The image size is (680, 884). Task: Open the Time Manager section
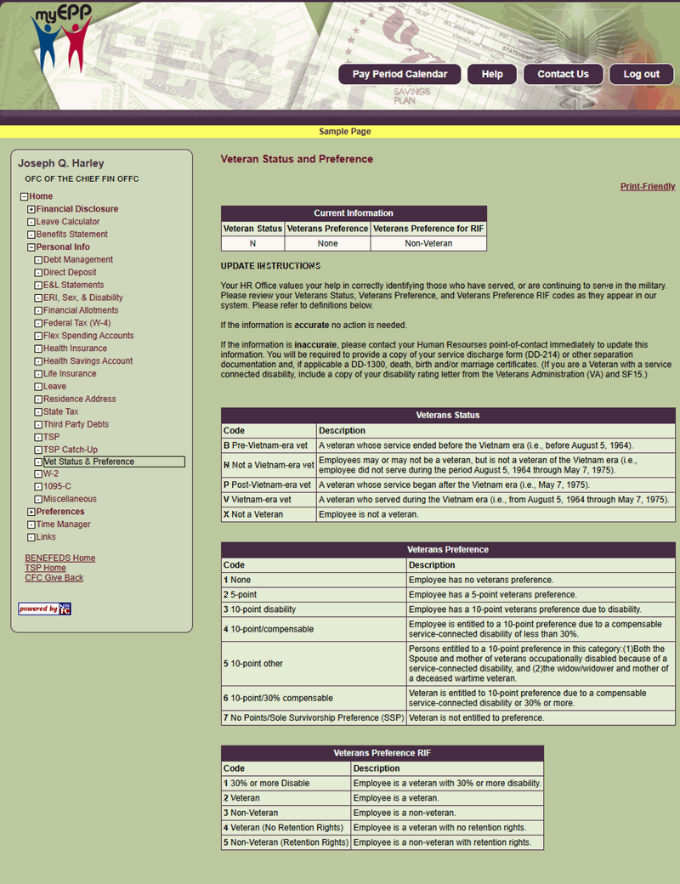pyautogui.click(x=63, y=524)
